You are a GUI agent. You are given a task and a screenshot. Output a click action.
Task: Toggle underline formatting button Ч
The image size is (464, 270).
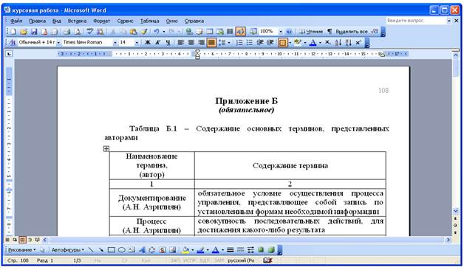pos(168,43)
